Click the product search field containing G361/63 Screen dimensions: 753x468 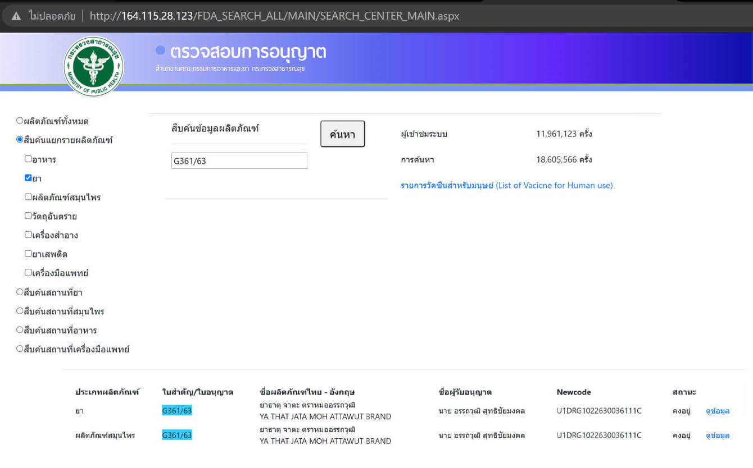(x=239, y=161)
